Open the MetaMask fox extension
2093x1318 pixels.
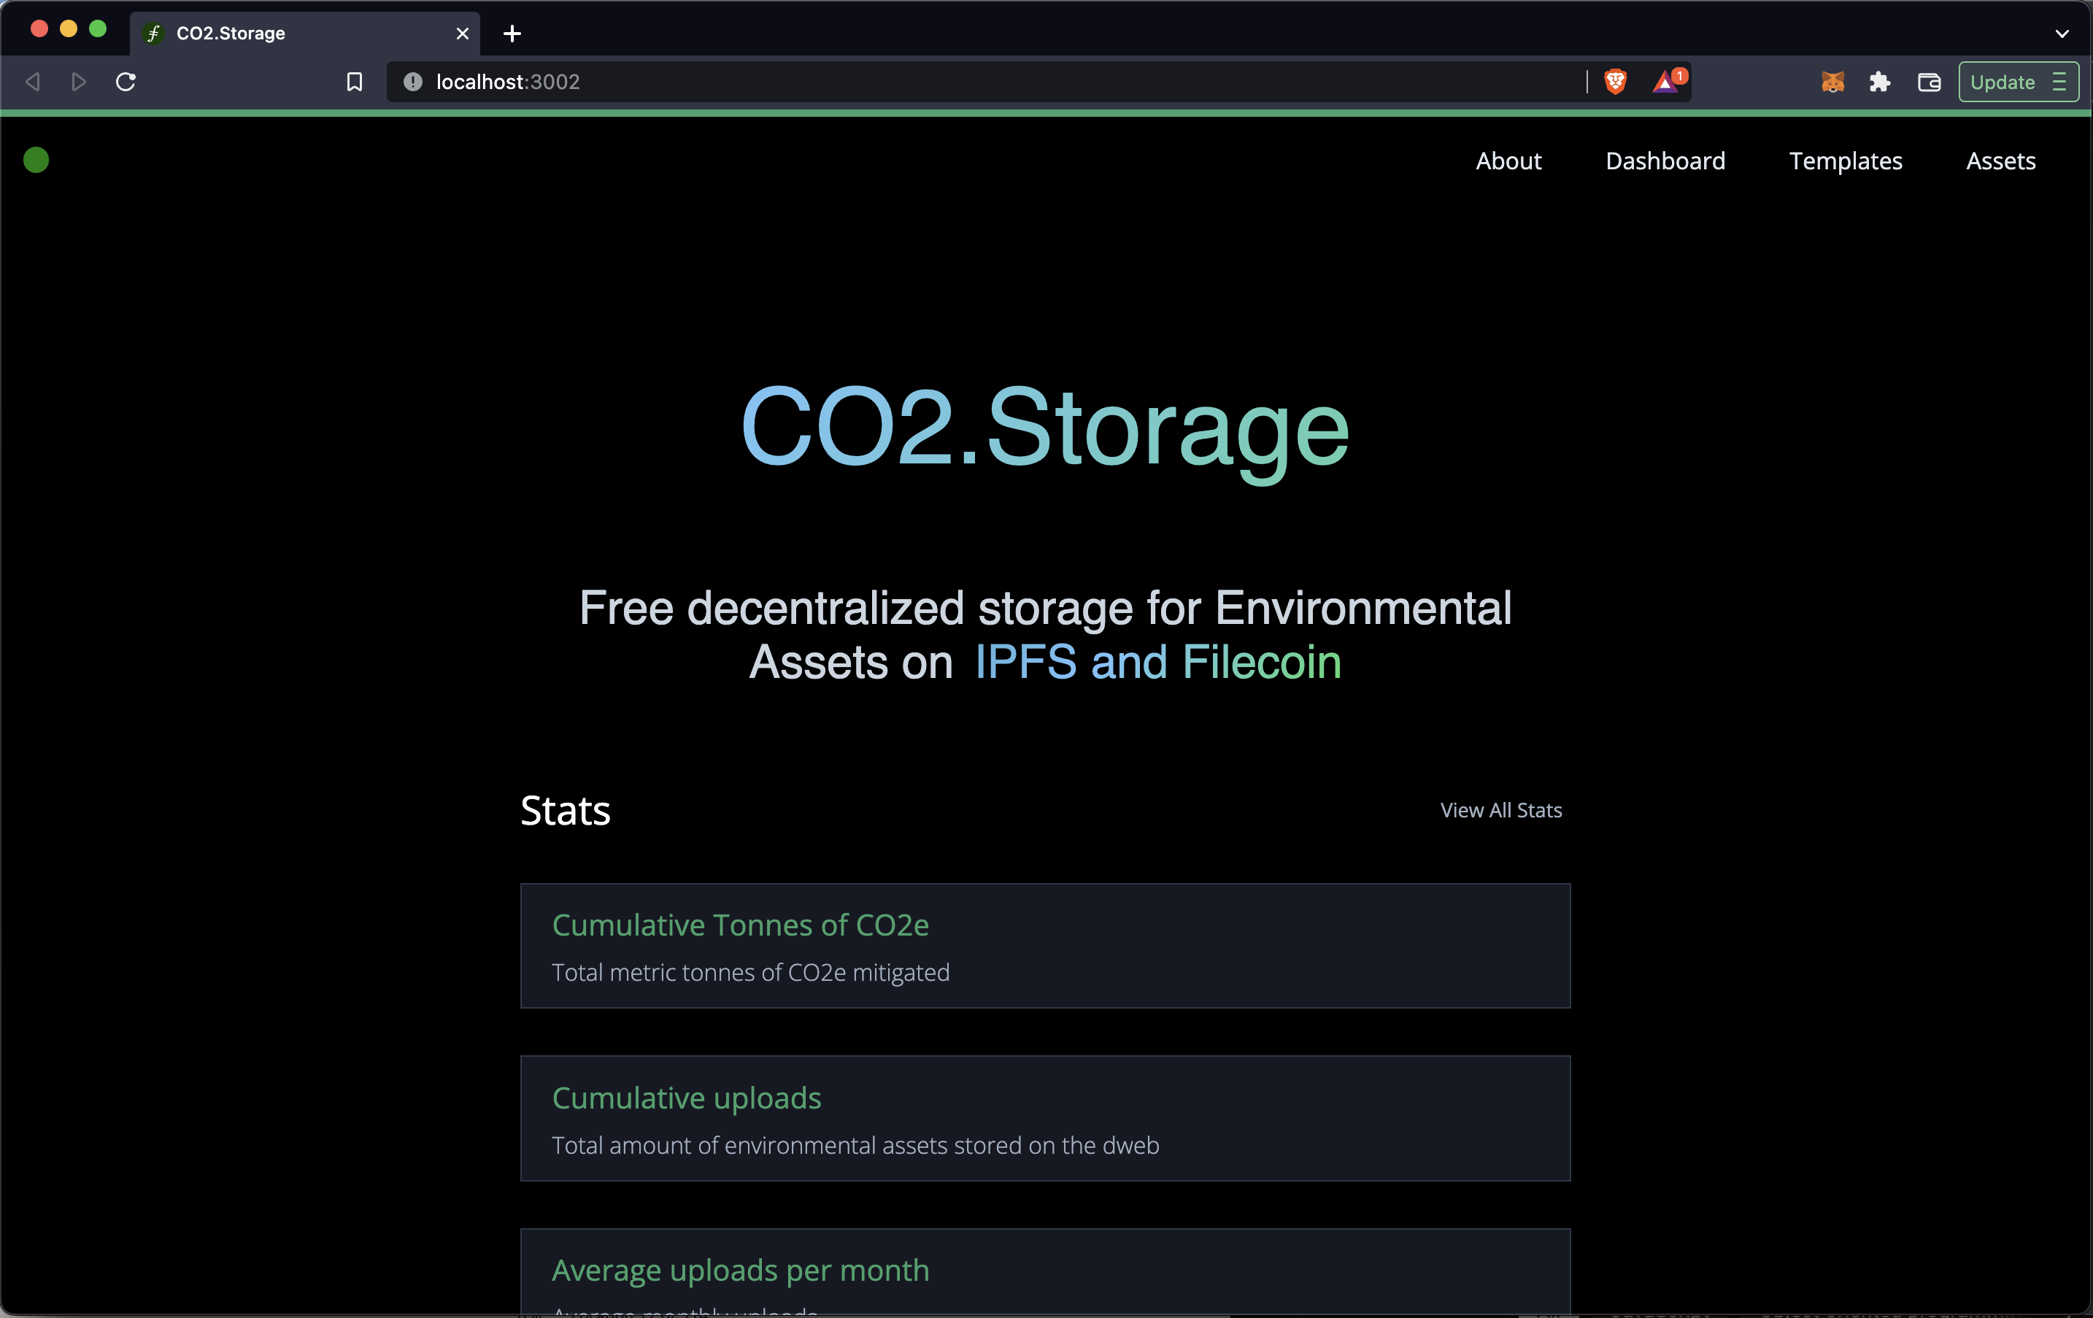click(x=1832, y=82)
